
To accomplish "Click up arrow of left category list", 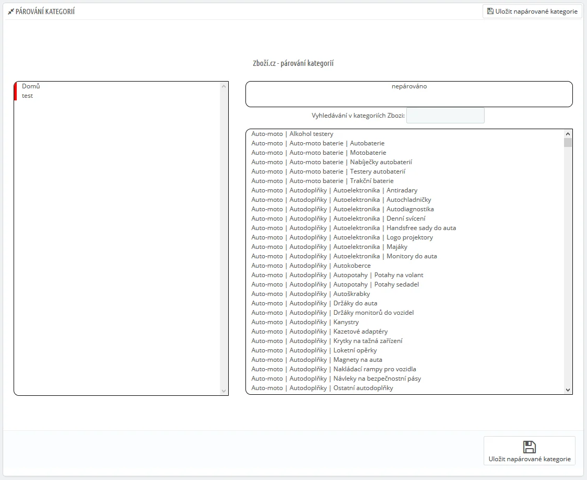I will coord(224,86).
